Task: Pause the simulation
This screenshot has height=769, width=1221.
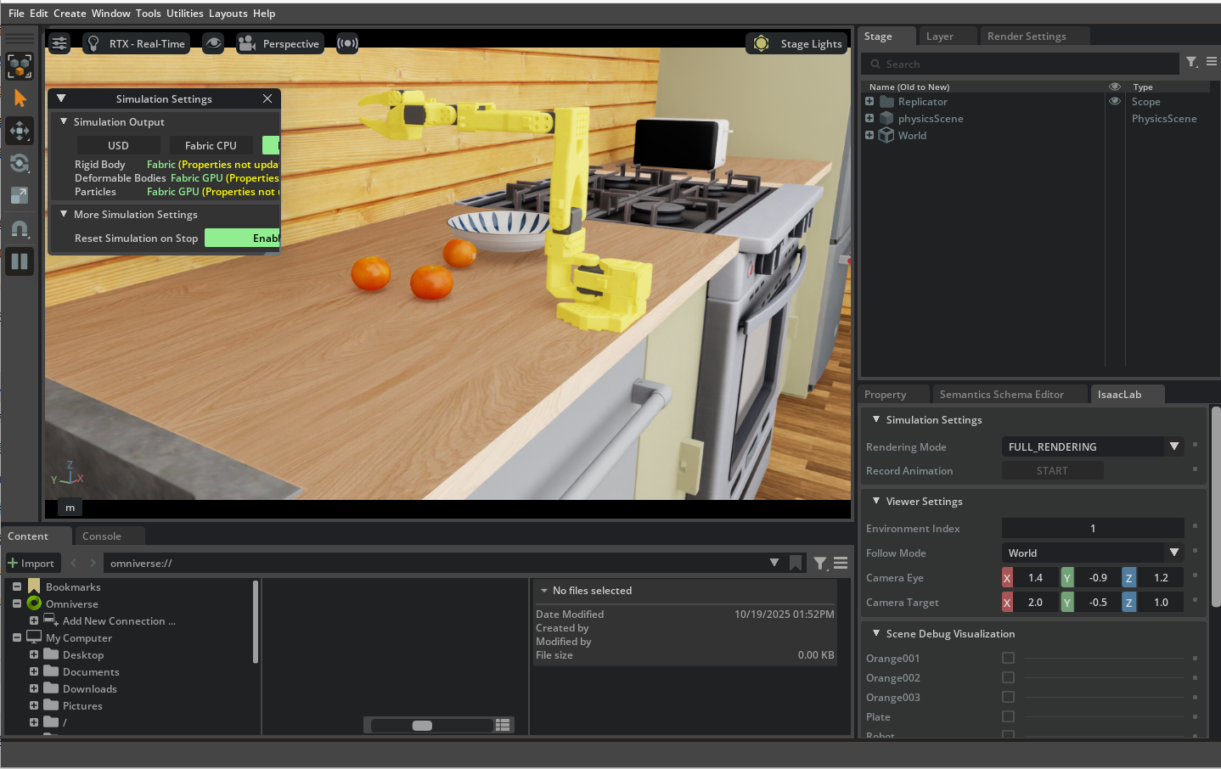Action: 20,261
